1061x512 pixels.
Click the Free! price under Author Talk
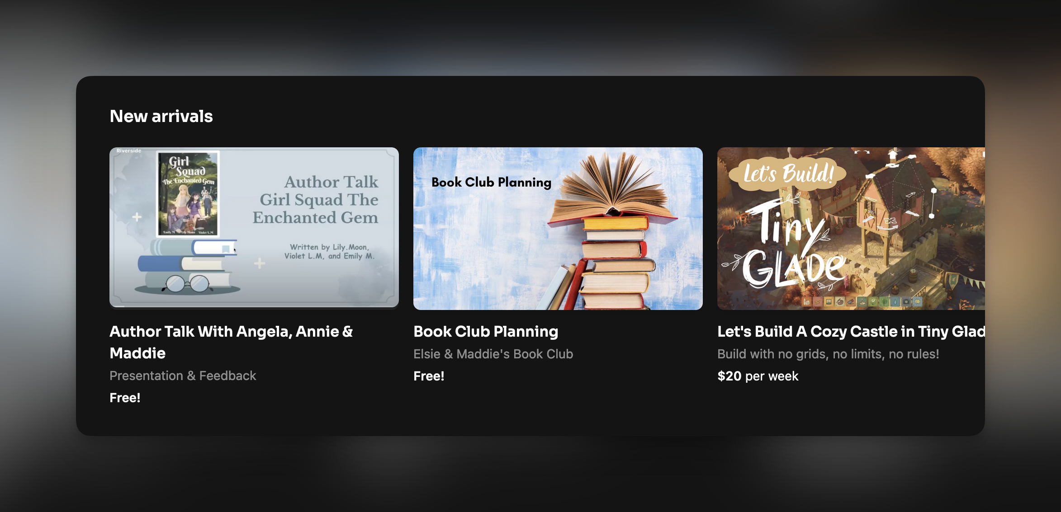[125, 398]
